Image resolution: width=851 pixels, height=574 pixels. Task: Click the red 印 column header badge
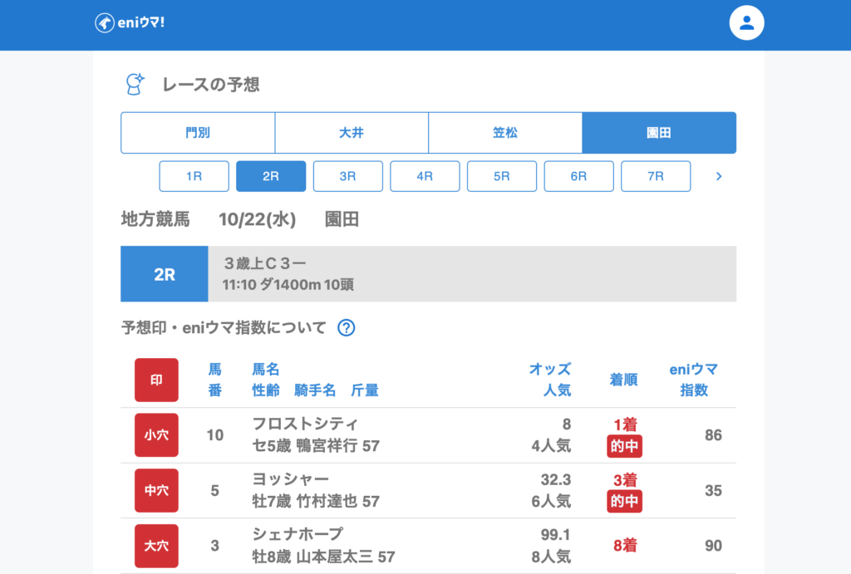tap(156, 380)
